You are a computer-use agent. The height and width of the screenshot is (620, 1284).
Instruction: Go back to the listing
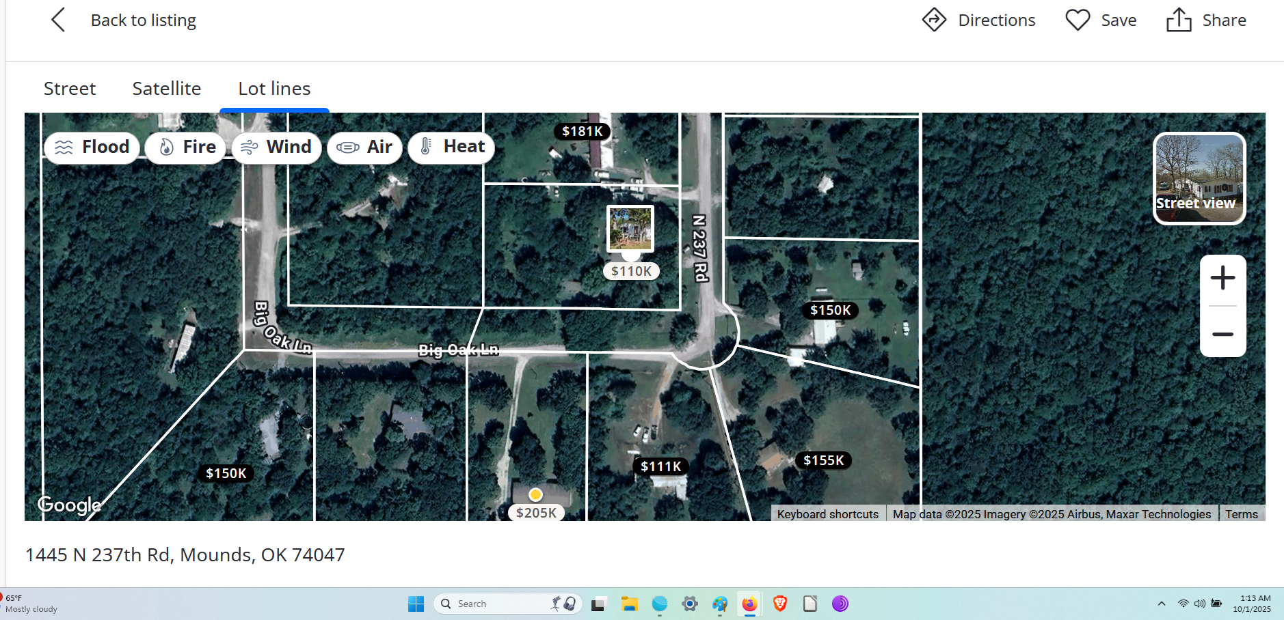coord(124,20)
